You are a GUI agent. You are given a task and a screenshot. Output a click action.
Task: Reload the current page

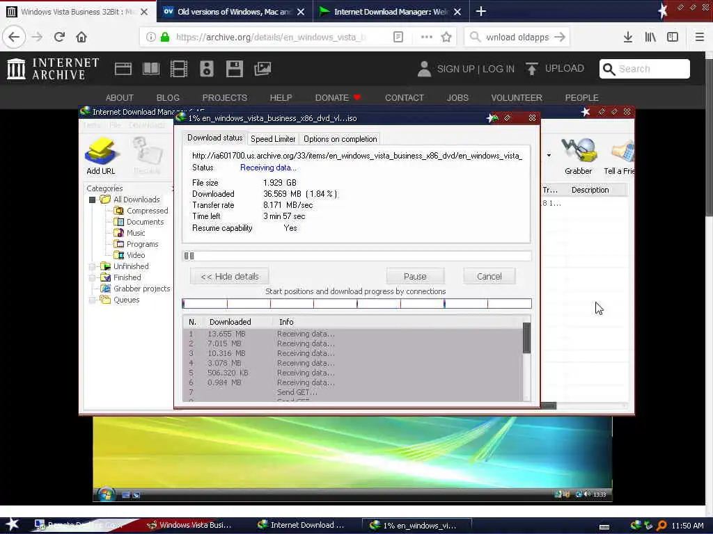59,37
